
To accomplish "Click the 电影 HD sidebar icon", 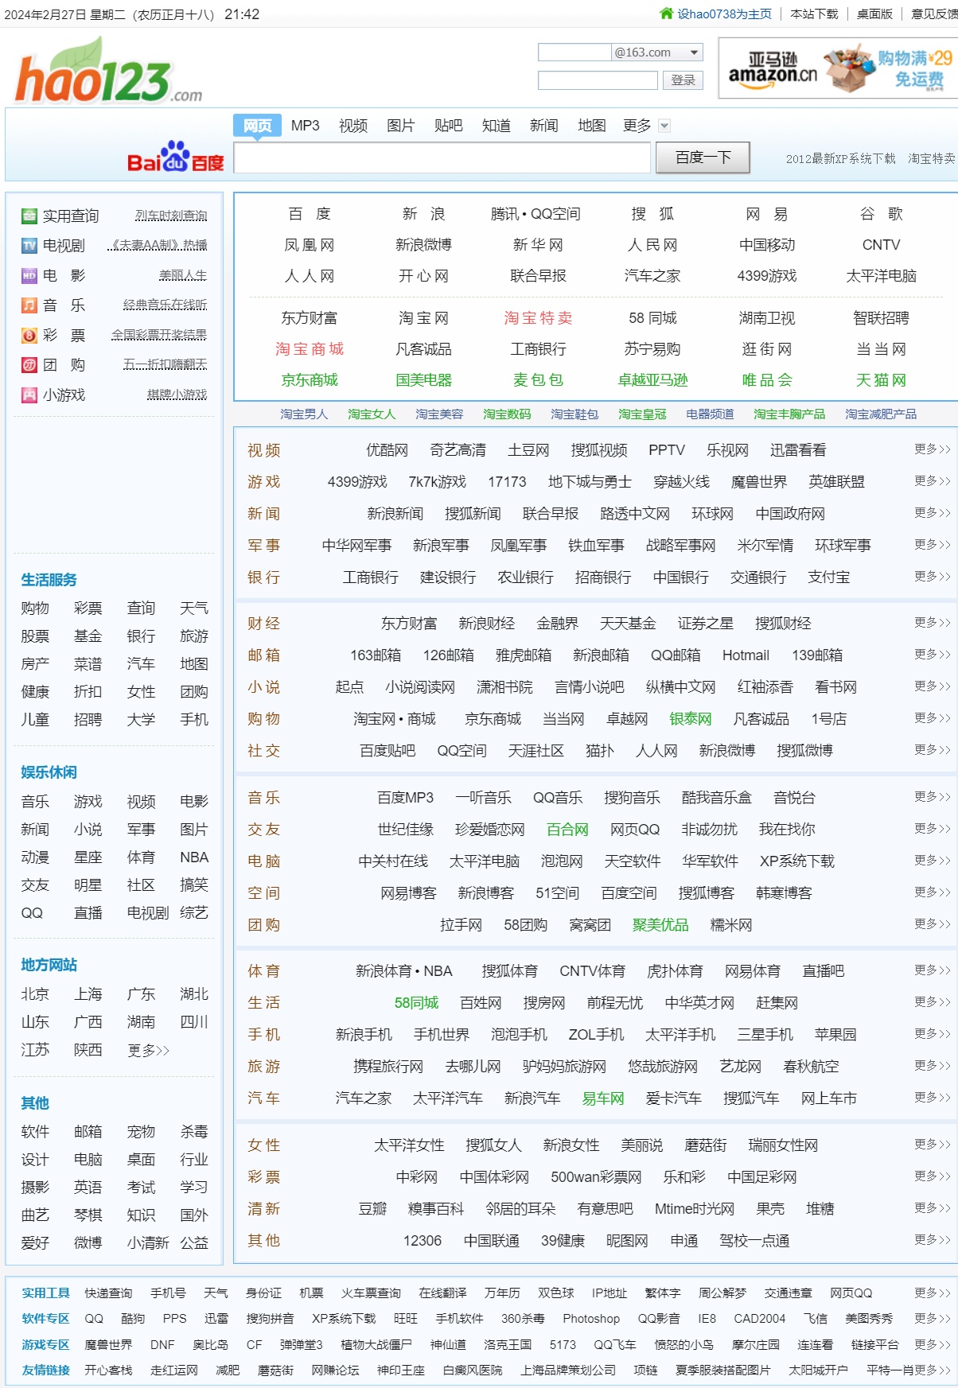I will coord(29,275).
